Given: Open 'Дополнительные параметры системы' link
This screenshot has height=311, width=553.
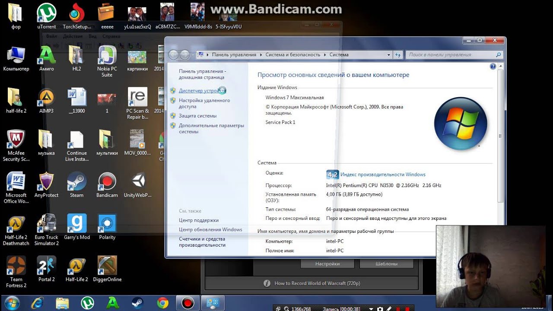Looking at the screenshot, I should [212, 129].
